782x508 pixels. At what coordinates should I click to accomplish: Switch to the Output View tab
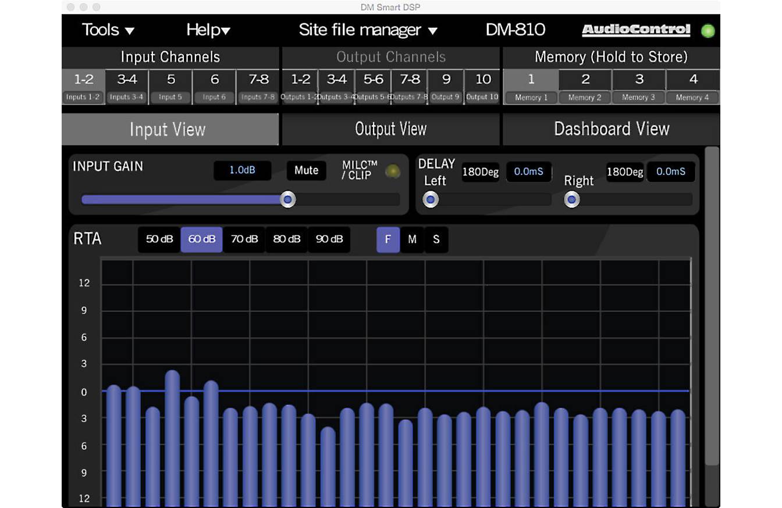pyautogui.click(x=390, y=129)
